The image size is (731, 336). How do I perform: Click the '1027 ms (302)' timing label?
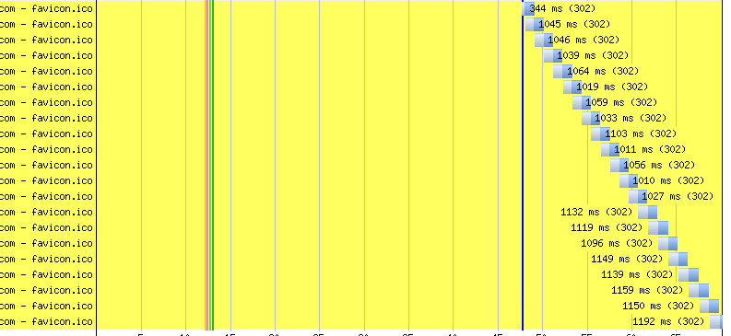(x=678, y=196)
